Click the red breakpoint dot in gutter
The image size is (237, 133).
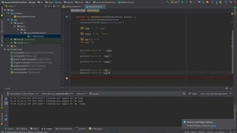(x=67, y=78)
